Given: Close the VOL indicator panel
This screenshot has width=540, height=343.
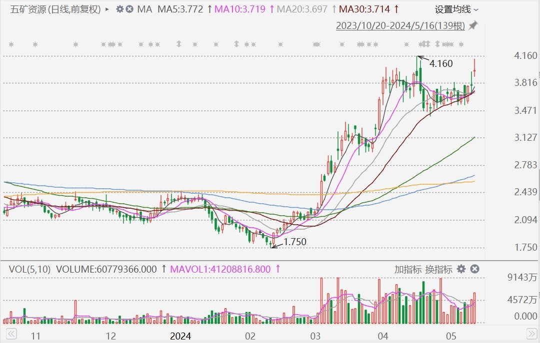Looking at the screenshot, I should pos(474,269).
